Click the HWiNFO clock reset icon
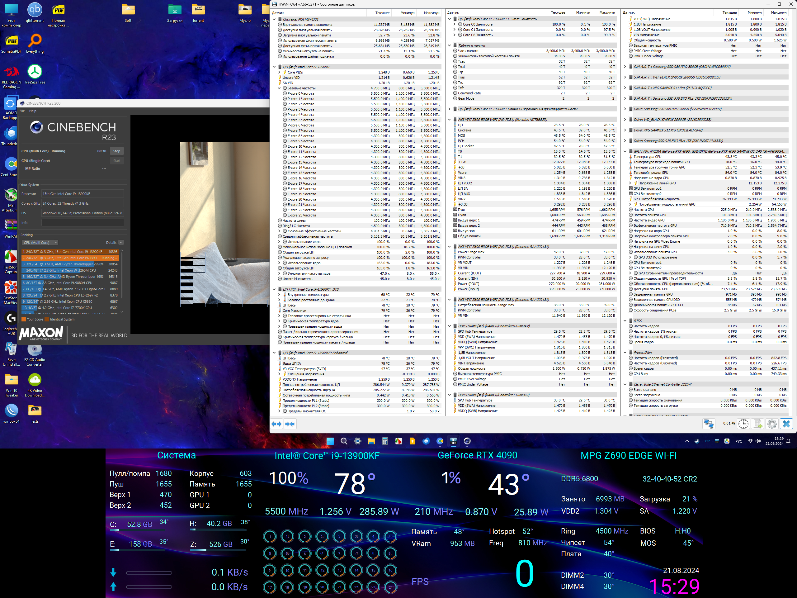Image resolution: width=797 pixels, height=598 pixels. 743,424
